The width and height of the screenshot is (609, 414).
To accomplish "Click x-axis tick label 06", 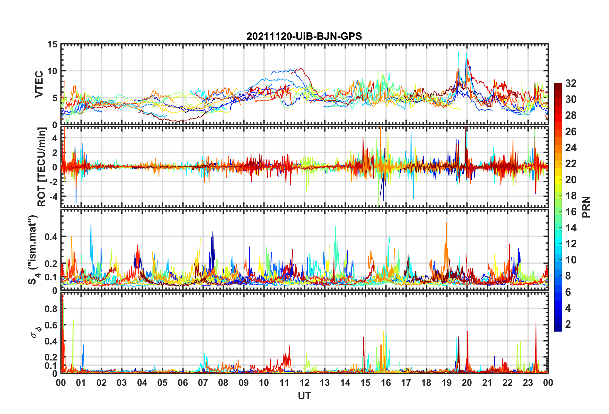I will click(x=183, y=383).
